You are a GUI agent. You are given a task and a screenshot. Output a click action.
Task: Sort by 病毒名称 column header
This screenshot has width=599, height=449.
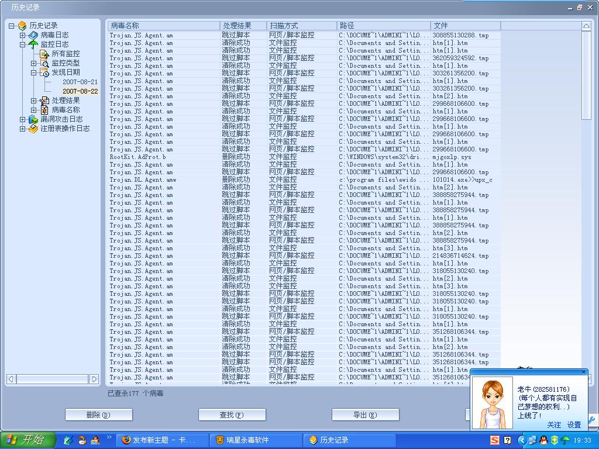point(164,26)
